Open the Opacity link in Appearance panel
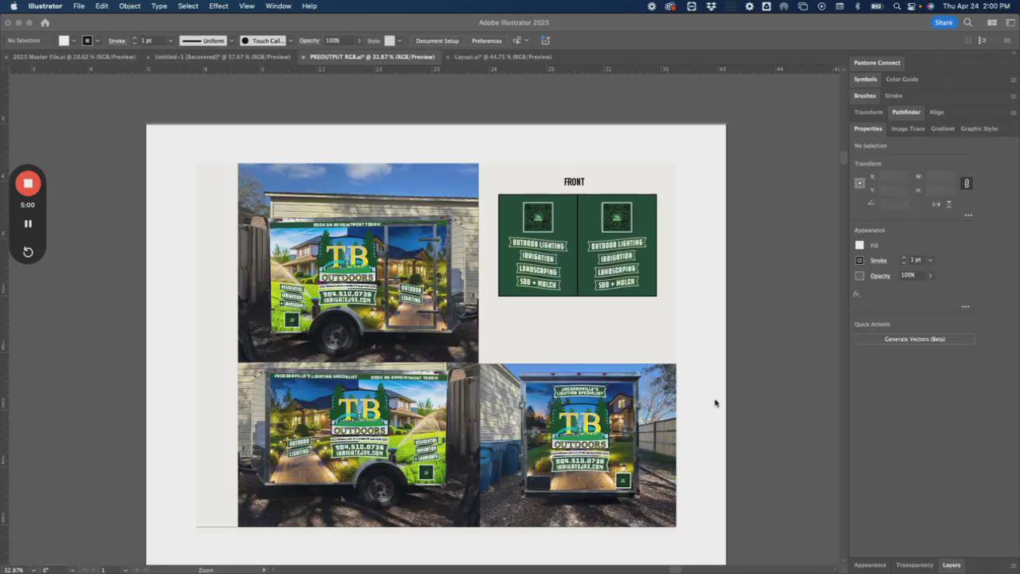This screenshot has width=1020, height=574. (881, 276)
